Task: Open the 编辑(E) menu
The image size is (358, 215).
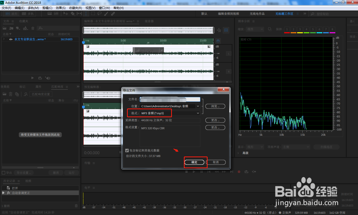Action: point(19,8)
